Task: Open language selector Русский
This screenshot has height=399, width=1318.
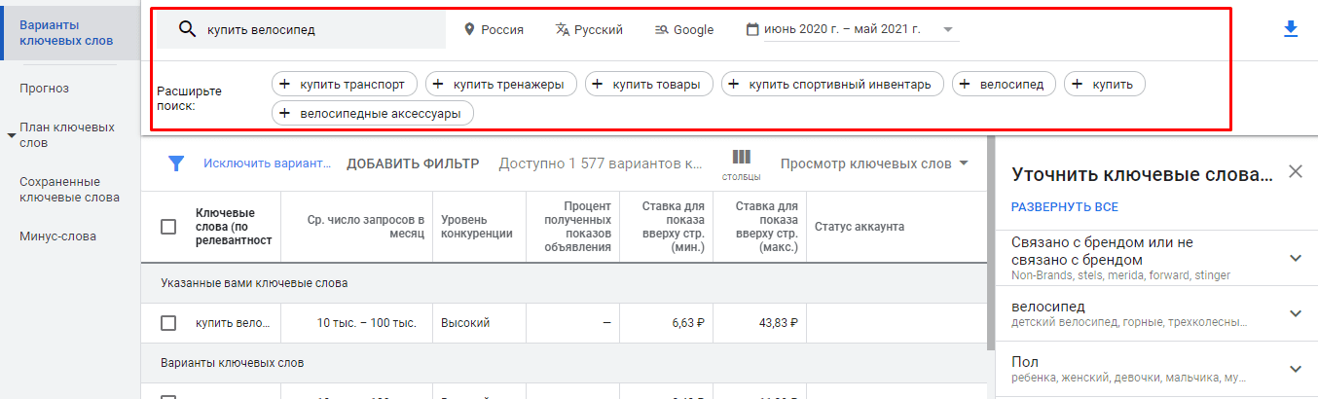Action: (589, 30)
